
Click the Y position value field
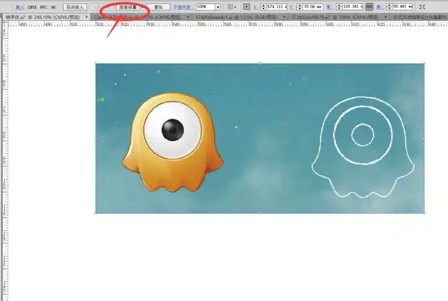[311, 7]
